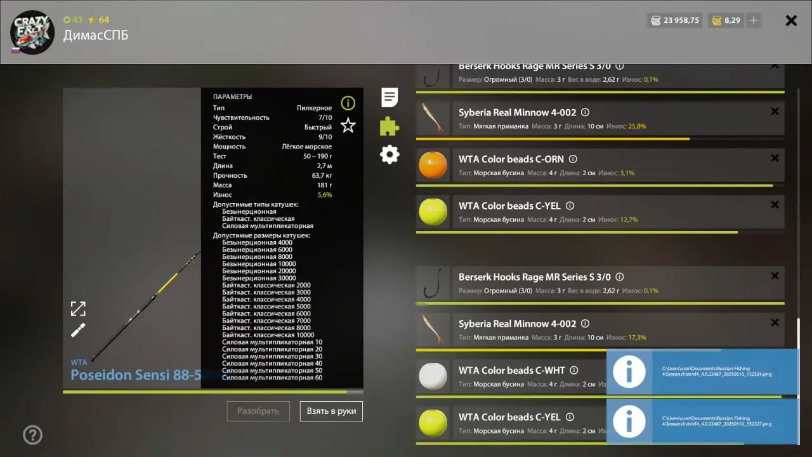This screenshot has height=457, width=812.
Task: Open info for Syberia Minnow with 17,3% wear
Action: pos(585,324)
